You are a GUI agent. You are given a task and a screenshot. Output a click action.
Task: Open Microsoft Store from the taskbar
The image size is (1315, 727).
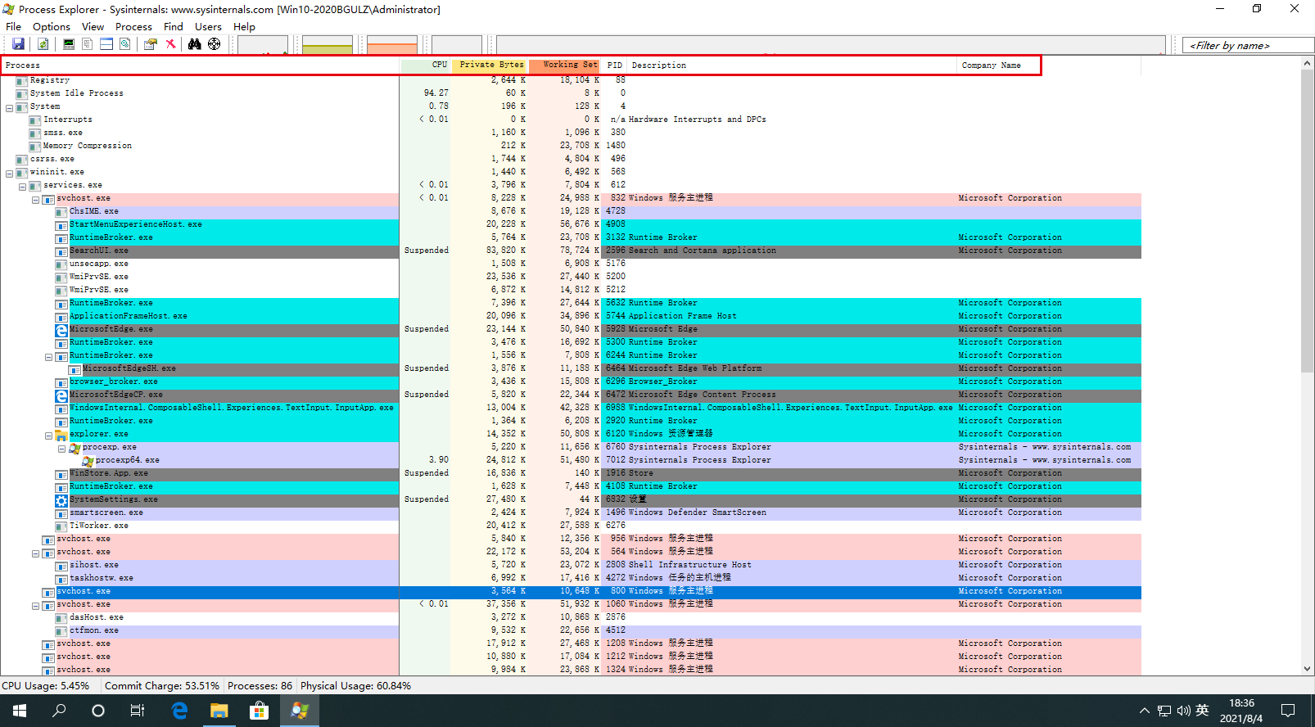pyautogui.click(x=259, y=711)
